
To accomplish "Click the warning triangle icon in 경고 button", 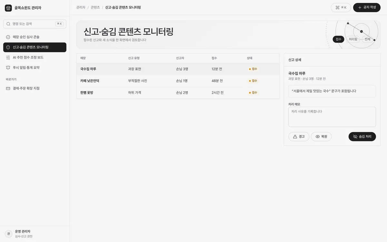I will (295, 137).
